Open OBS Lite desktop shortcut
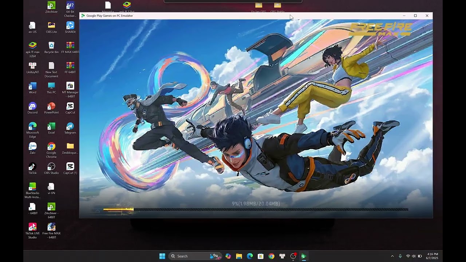Image resolution: width=466 pixels, height=262 pixels. [x=51, y=28]
